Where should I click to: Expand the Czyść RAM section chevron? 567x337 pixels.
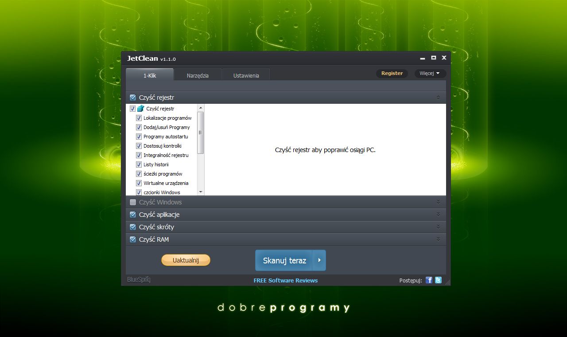(x=439, y=239)
